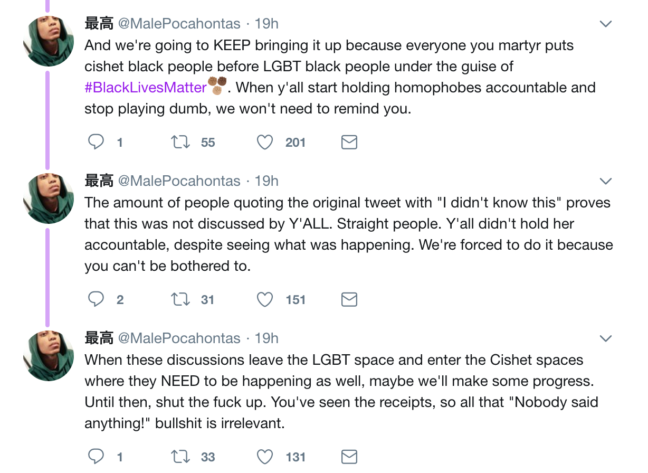648x473 pixels.
Task: Open the 19h timestamp of second tweet
Action: click(x=266, y=181)
